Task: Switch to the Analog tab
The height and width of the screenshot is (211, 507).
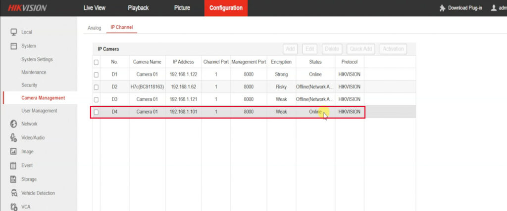Action: 94,28
